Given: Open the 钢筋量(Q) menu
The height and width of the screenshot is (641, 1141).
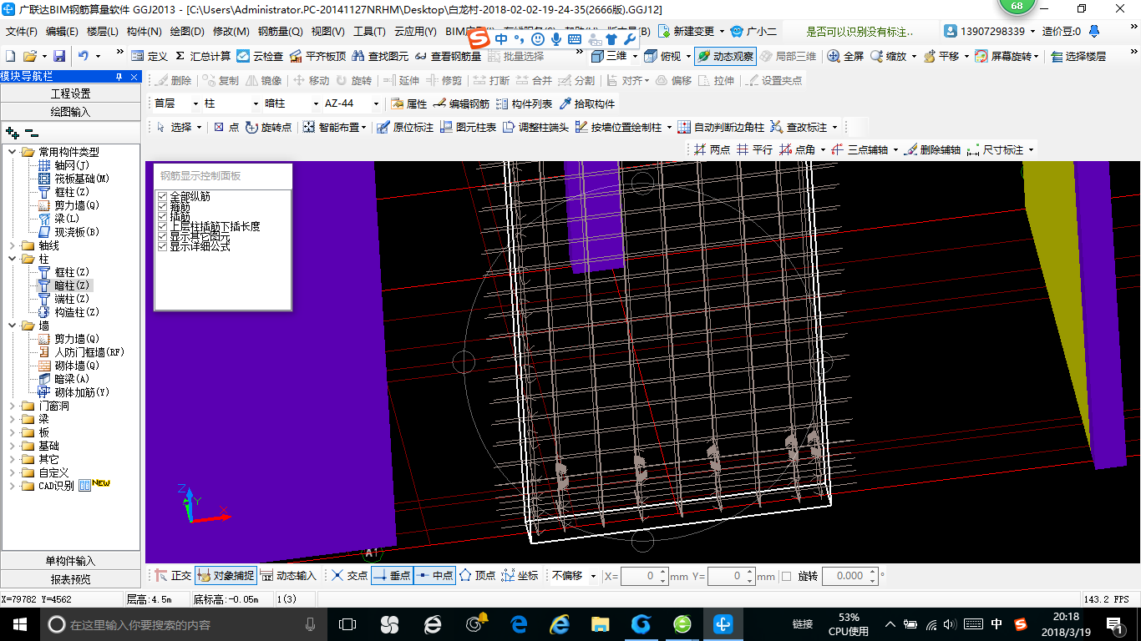Looking at the screenshot, I should click(280, 32).
